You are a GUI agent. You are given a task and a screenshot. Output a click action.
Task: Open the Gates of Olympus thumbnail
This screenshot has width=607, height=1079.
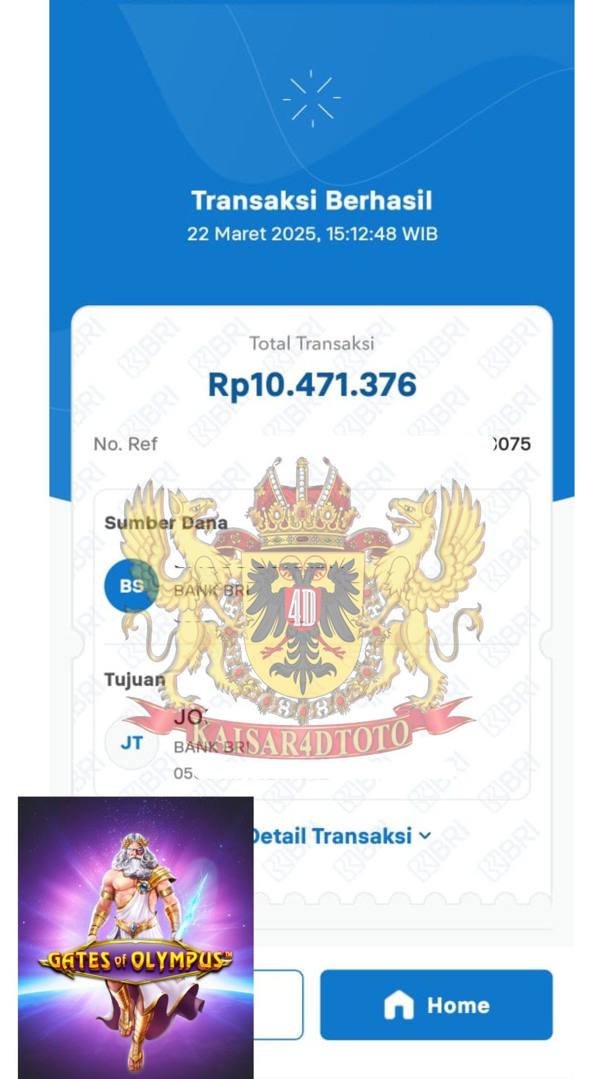[x=135, y=937]
